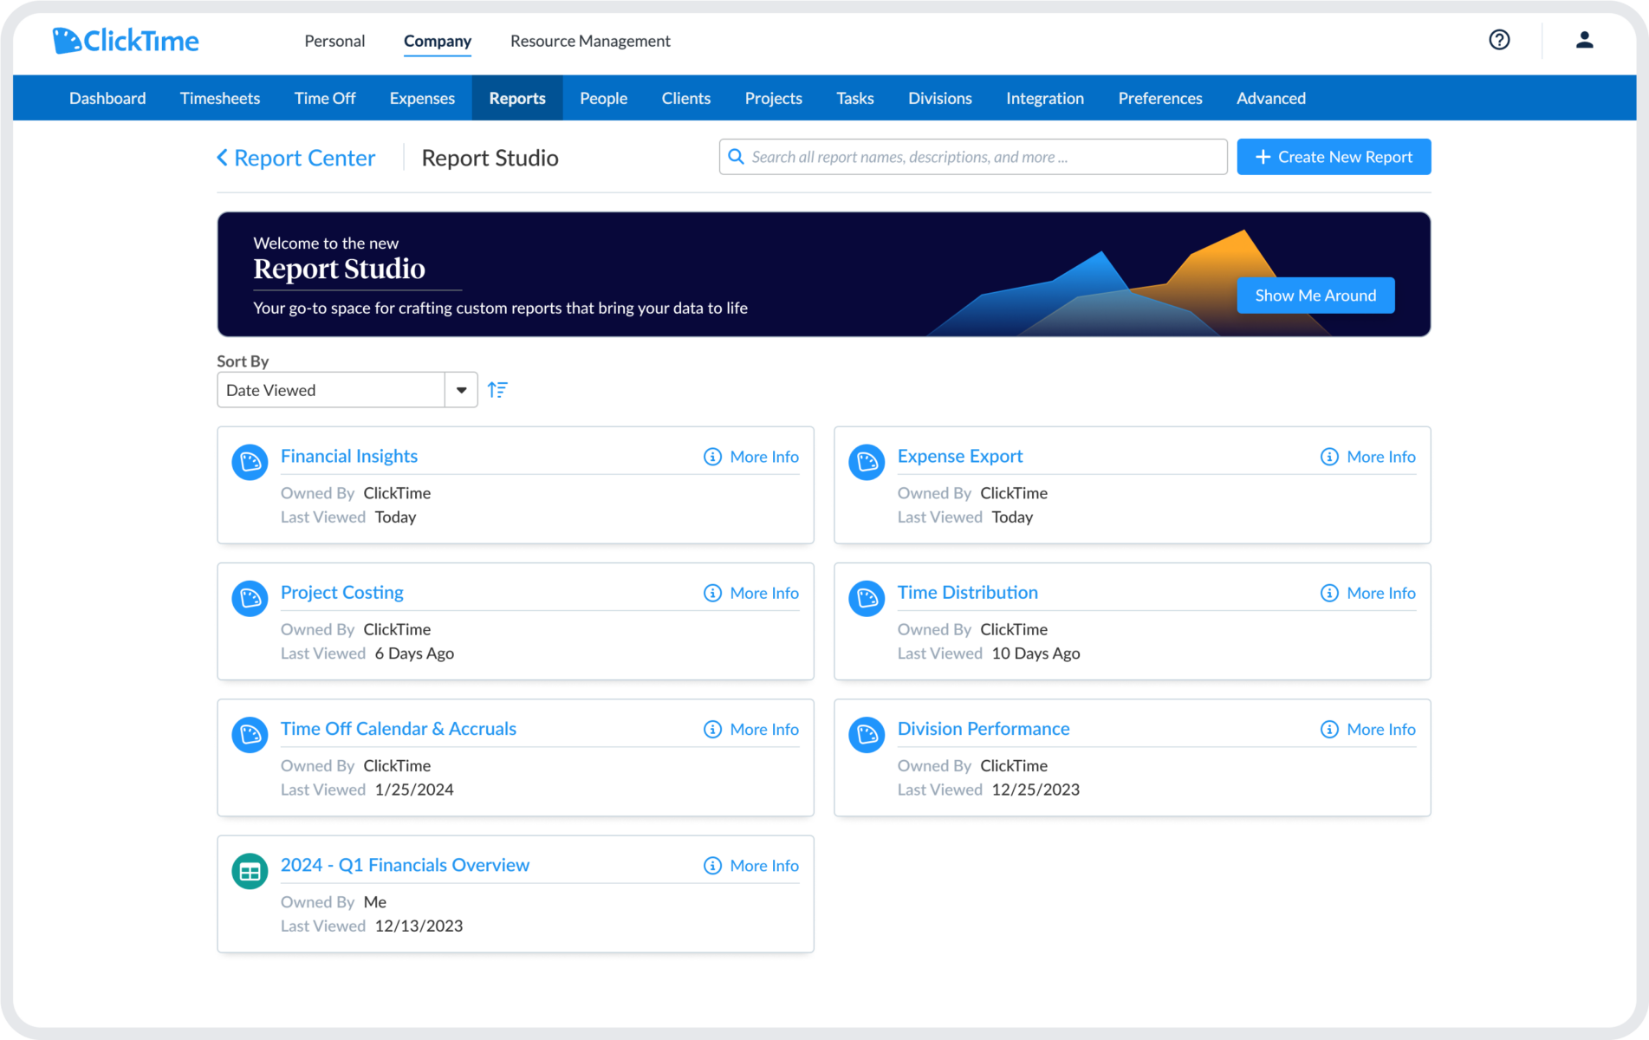Open the Projects menu item

click(774, 98)
